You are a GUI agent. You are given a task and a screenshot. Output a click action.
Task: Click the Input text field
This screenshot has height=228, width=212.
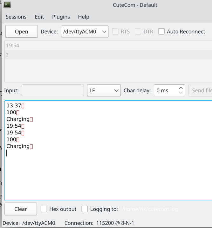click(53, 90)
